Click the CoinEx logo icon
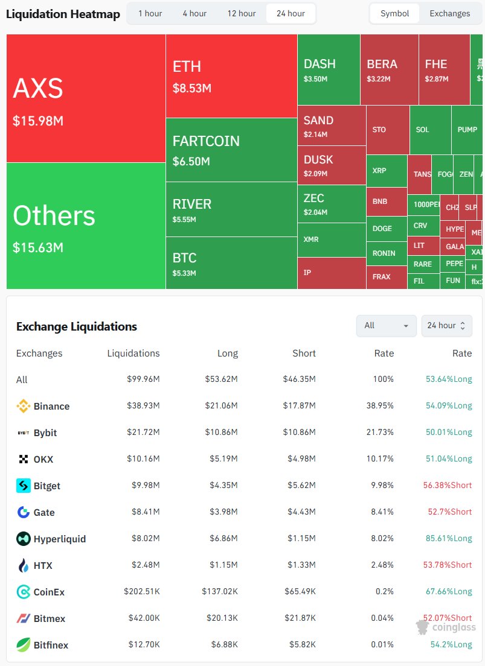485x666 pixels. (23, 592)
